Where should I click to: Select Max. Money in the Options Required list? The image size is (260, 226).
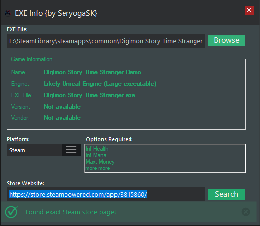pos(100,162)
